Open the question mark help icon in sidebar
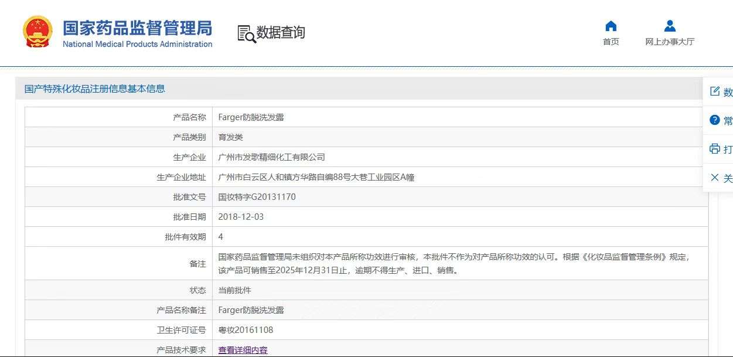This screenshot has height=357, width=733. [x=715, y=120]
